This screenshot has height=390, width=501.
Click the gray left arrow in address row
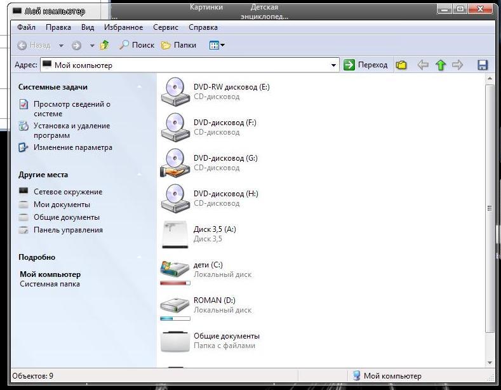[423, 65]
